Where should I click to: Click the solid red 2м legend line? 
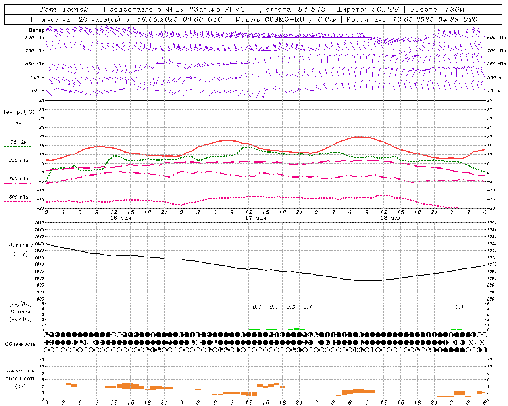click(x=18, y=128)
